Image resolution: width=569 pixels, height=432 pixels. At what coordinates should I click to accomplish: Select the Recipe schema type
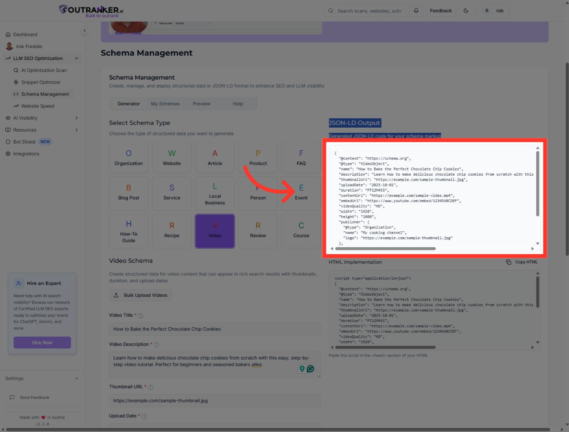pos(171,231)
